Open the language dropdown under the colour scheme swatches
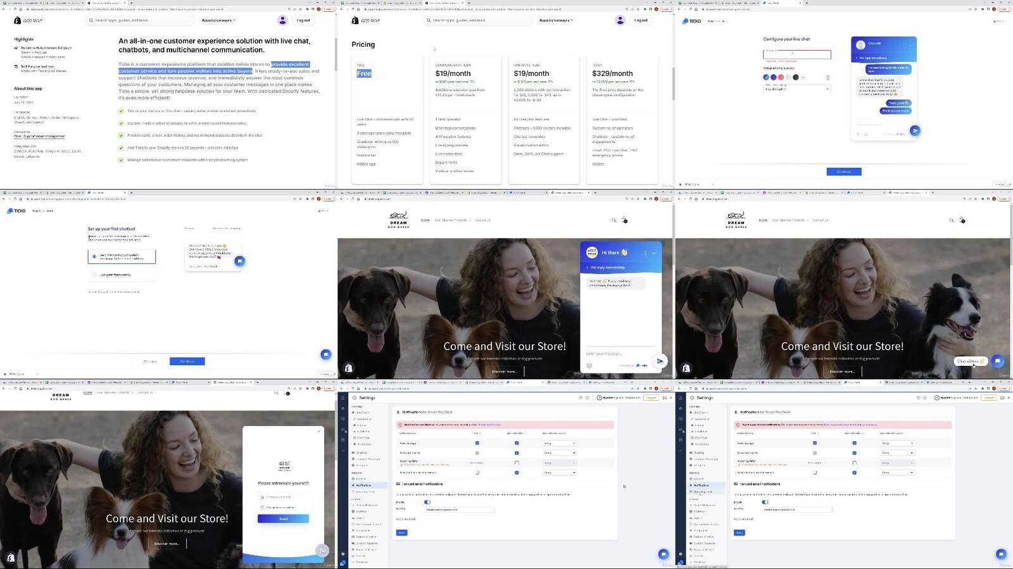 click(x=797, y=89)
